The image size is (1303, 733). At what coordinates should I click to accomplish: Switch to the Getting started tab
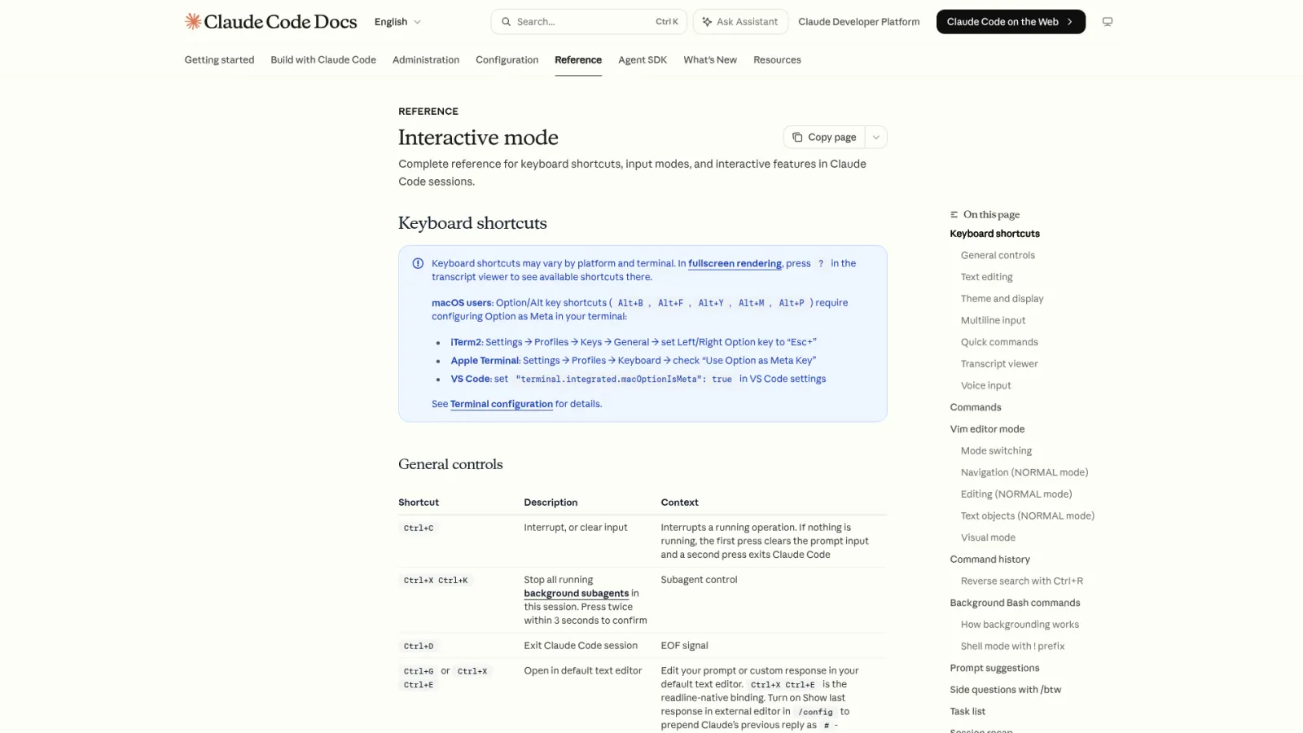click(x=219, y=60)
